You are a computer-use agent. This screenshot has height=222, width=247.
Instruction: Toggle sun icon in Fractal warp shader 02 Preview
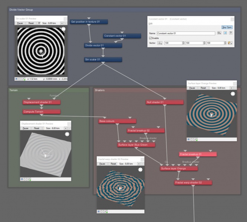[140, 170]
